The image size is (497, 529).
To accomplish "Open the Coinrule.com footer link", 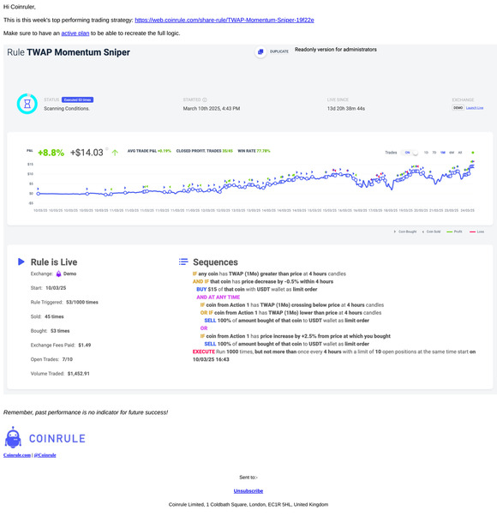I will point(17,455).
